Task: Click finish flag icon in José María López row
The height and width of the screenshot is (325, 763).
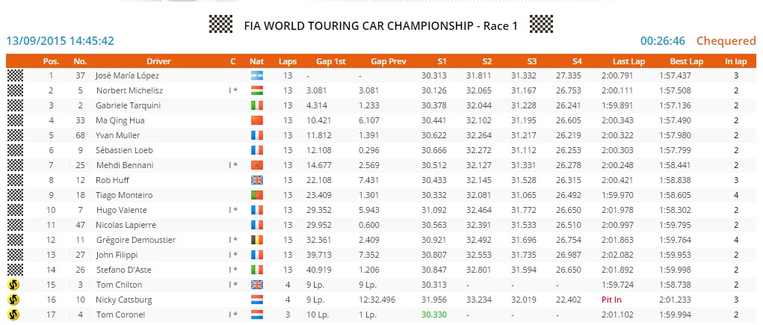Action: point(14,75)
